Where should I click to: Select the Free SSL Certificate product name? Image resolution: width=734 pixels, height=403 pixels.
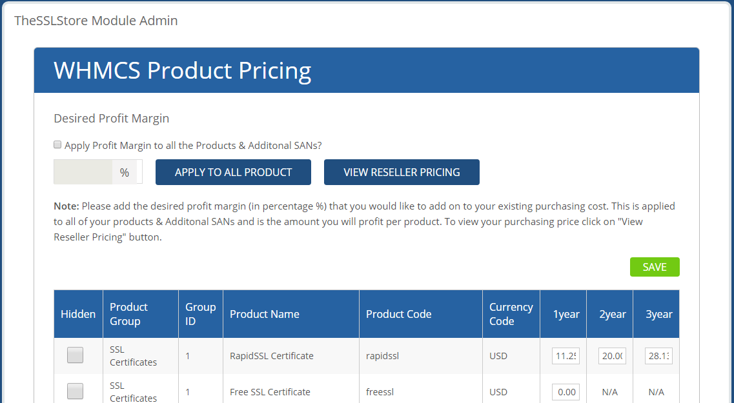tap(270, 392)
